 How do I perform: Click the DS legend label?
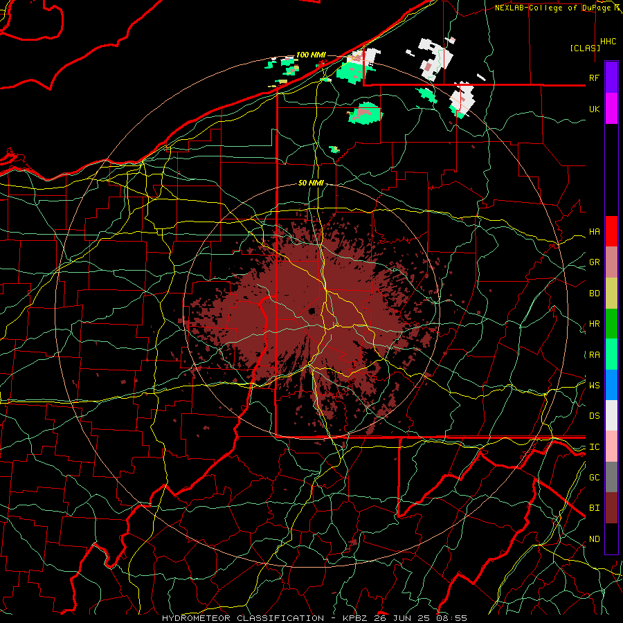click(x=594, y=416)
